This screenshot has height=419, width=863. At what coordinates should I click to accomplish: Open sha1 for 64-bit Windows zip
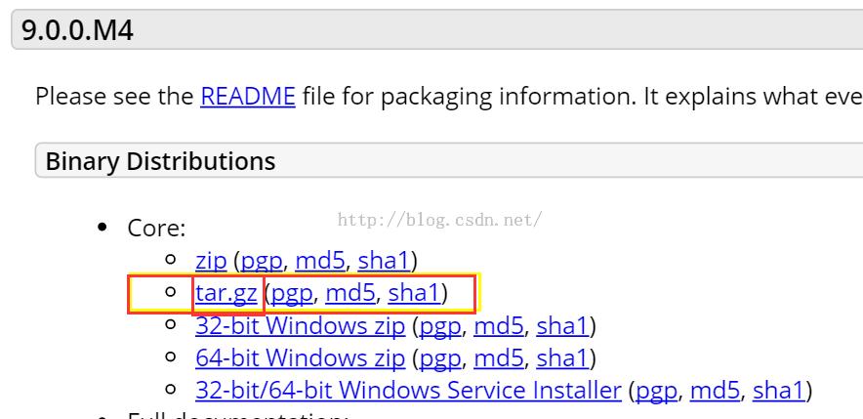click(x=563, y=358)
